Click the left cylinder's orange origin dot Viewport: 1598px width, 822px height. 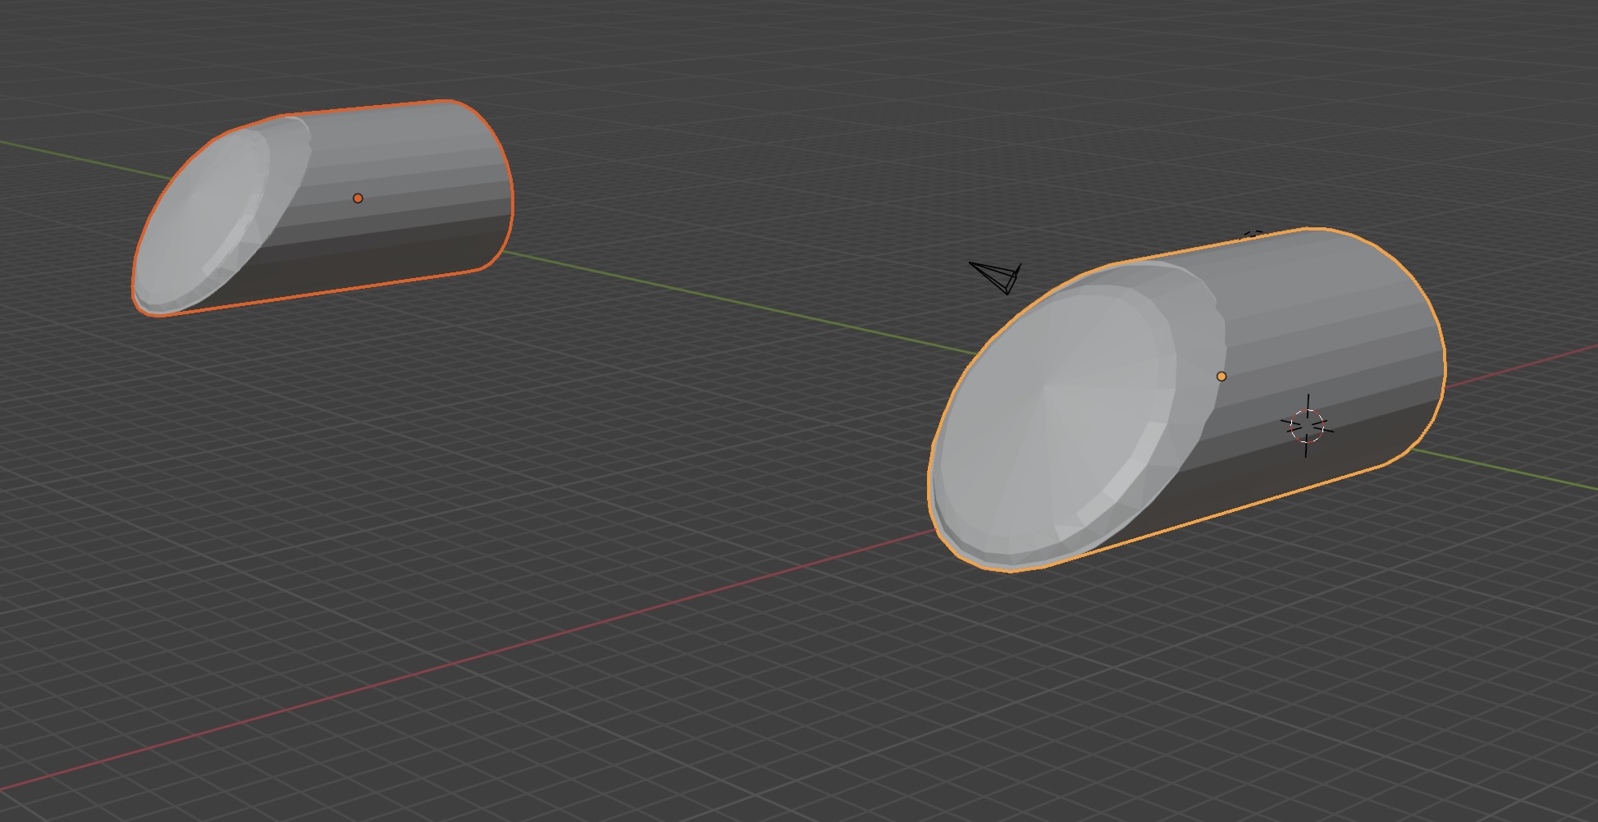point(358,199)
